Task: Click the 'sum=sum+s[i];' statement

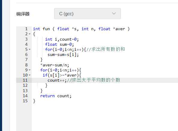Action: pyautogui.click(x=63, y=55)
